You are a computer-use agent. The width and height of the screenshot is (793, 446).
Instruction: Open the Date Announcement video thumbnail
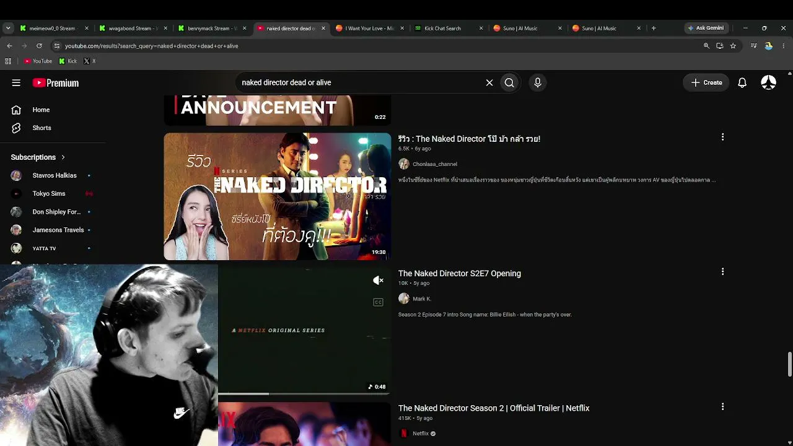278,110
